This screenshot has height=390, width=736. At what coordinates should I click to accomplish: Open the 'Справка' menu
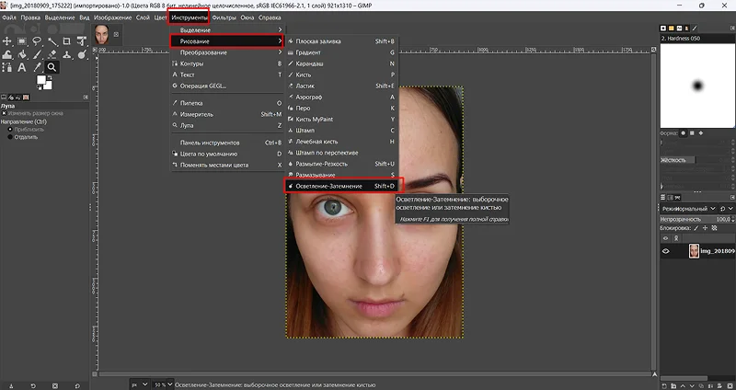[x=270, y=17]
